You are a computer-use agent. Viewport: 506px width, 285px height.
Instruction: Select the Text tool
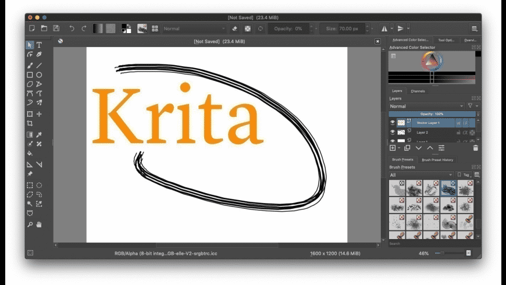point(39,45)
